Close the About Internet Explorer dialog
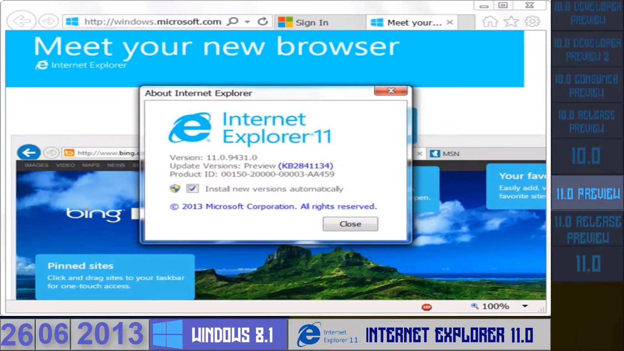The width and height of the screenshot is (624, 351). click(390, 91)
